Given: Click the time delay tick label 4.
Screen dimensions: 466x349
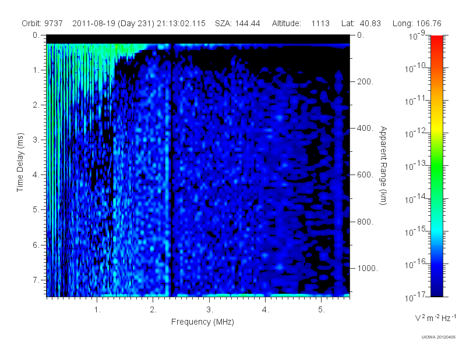Looking at the screenshot, I should [x=36, y=175].
